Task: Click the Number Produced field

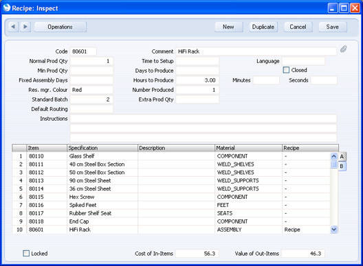Action: pos(197,90)
